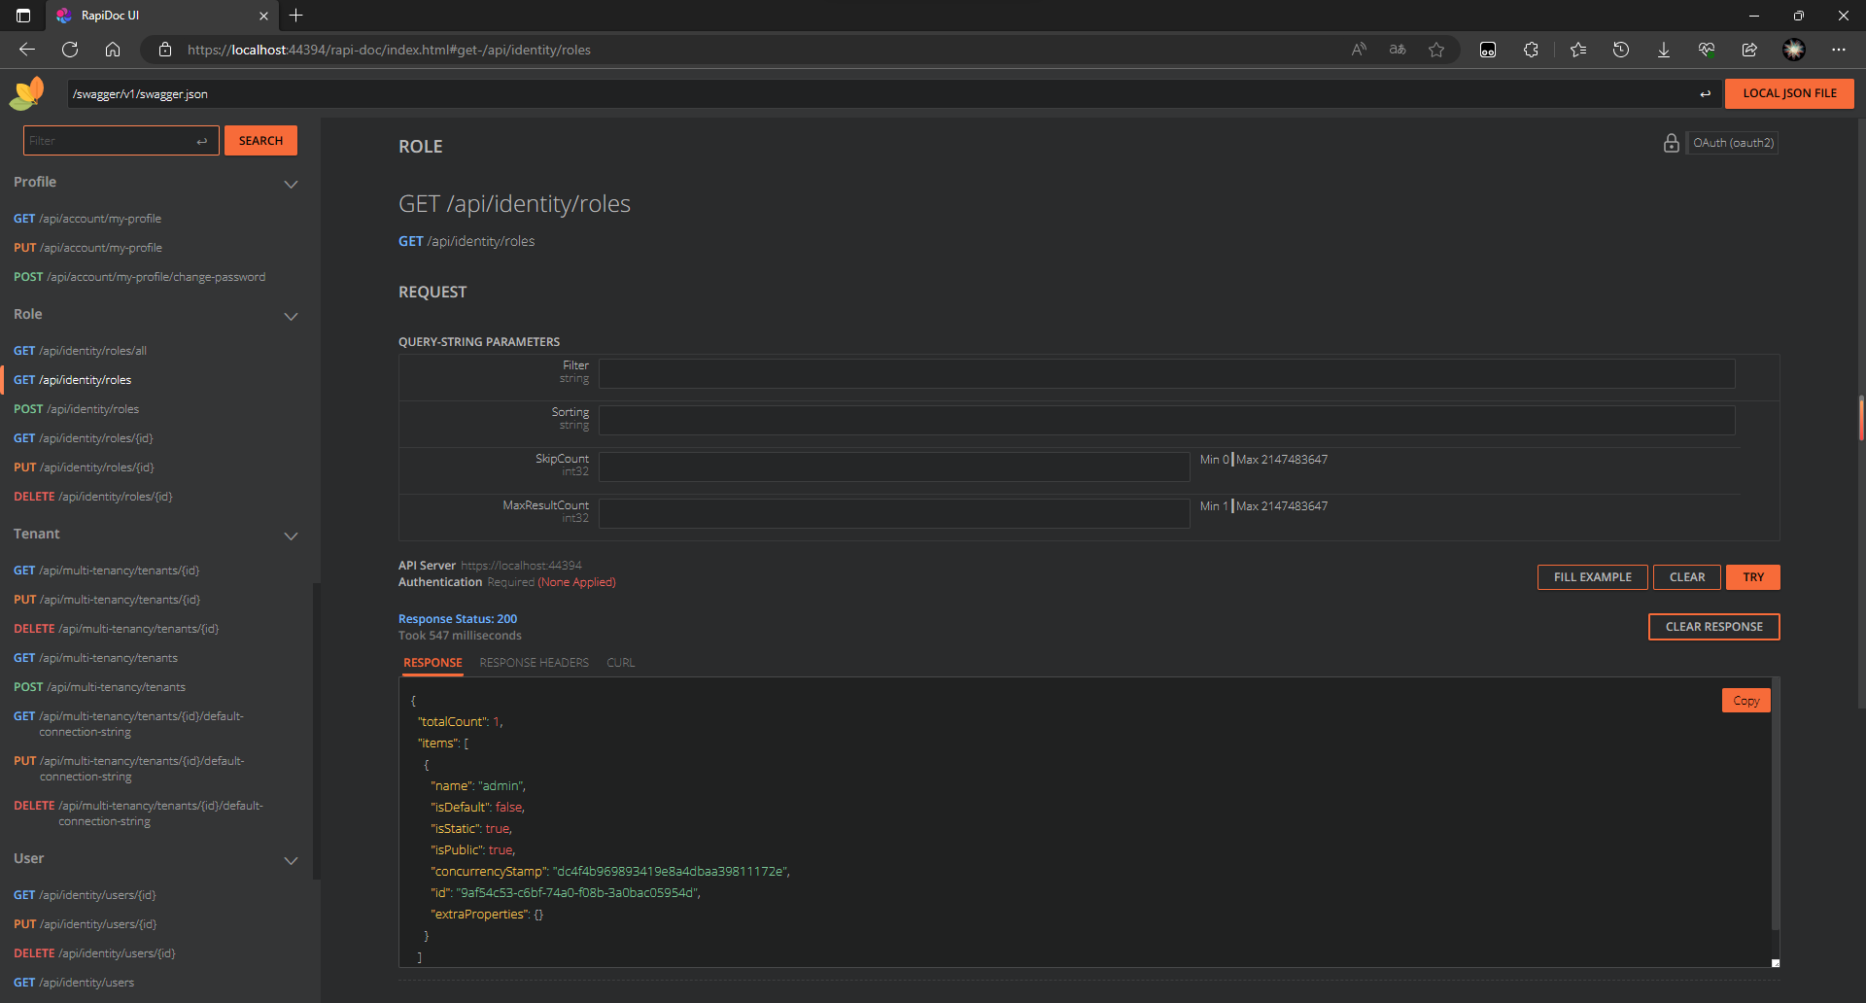Open downloads icon in toolbar
This screenshot has width=1866, height=1003.
1664,50
